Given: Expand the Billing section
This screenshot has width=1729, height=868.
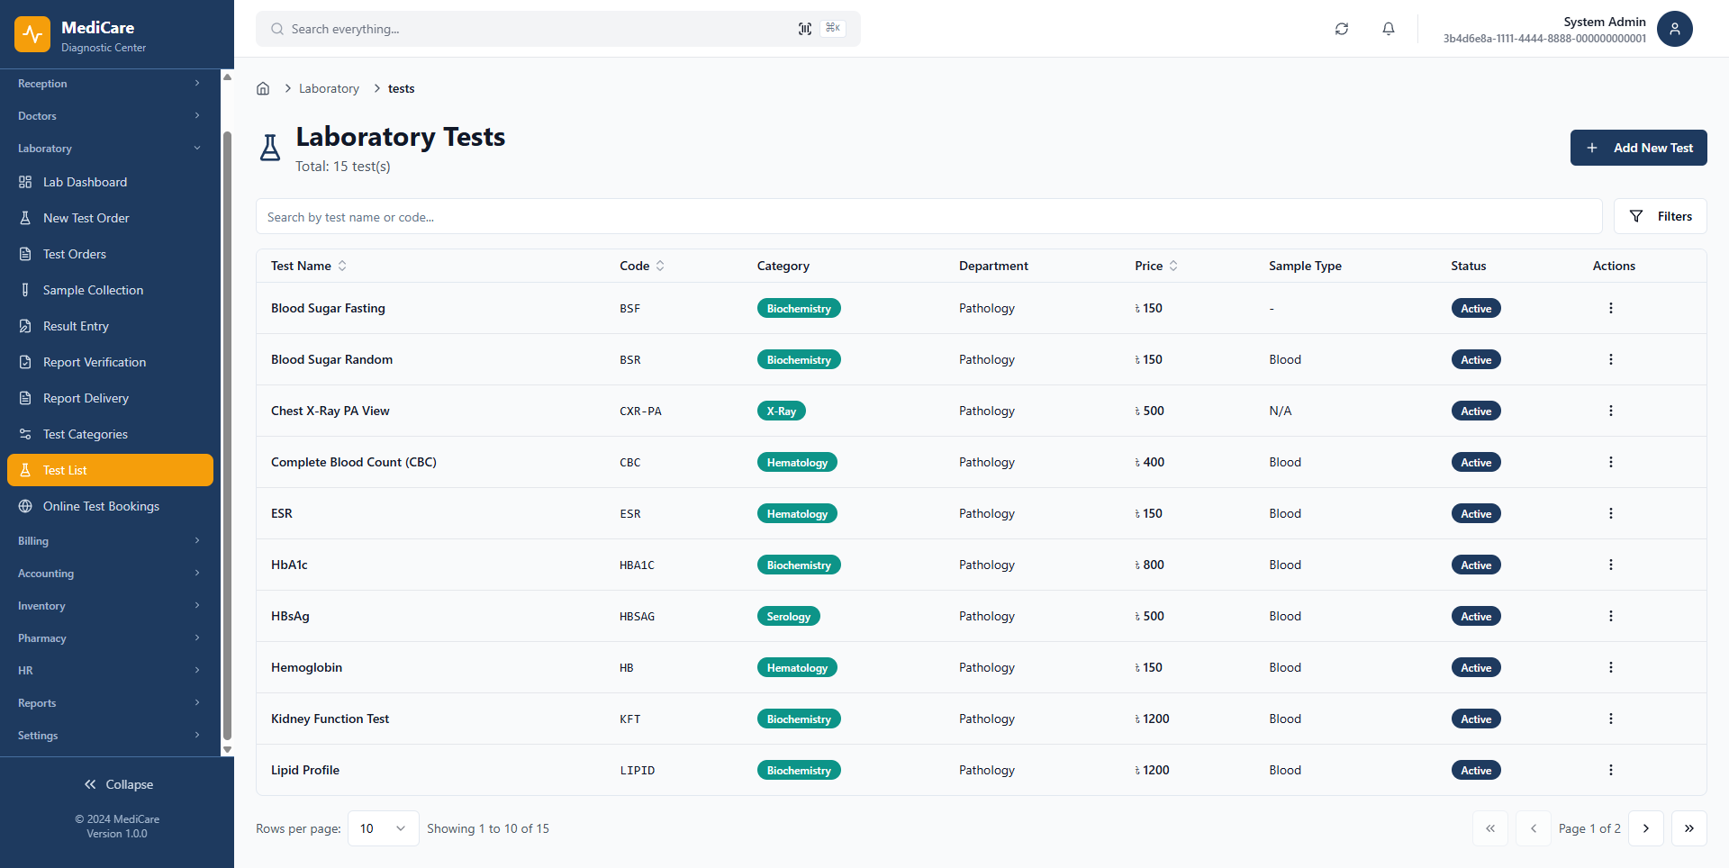Looking at the screenshot, I should (197, 540).
